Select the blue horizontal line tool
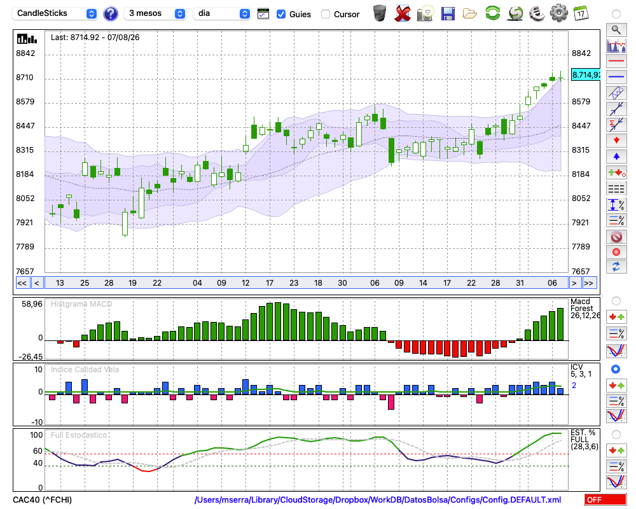 (x=616, y=76)
